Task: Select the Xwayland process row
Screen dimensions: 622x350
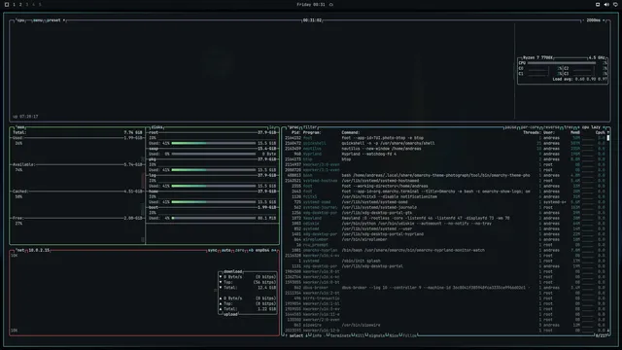Action: 445,218
